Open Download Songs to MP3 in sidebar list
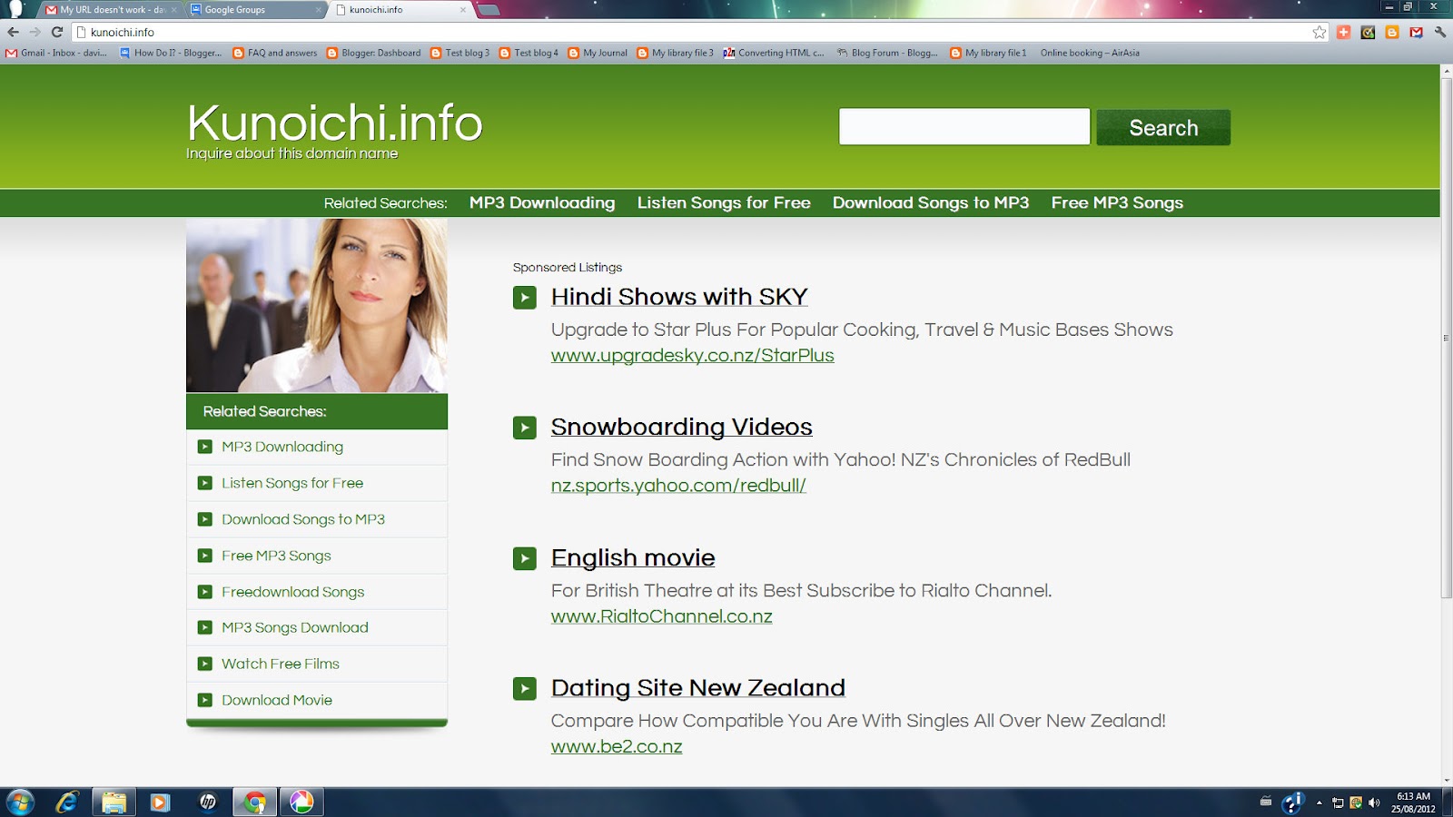 303,519
